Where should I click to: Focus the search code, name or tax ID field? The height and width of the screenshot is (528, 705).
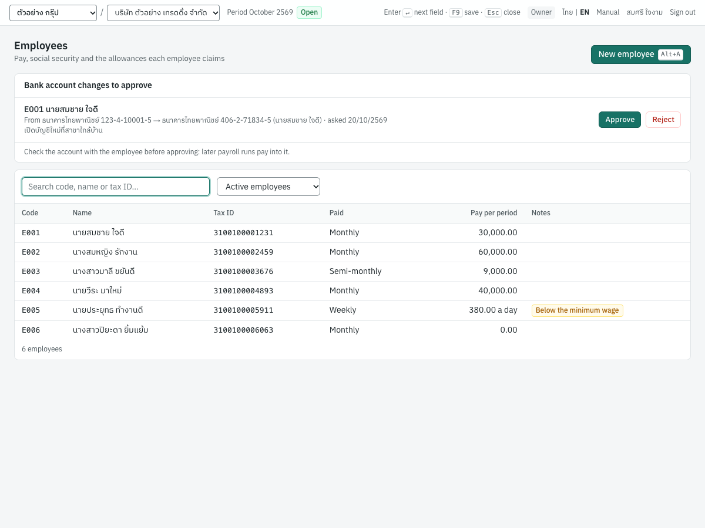[116, 187]
